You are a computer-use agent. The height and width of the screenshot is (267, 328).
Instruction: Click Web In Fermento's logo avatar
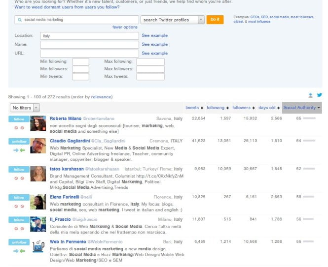38,246
